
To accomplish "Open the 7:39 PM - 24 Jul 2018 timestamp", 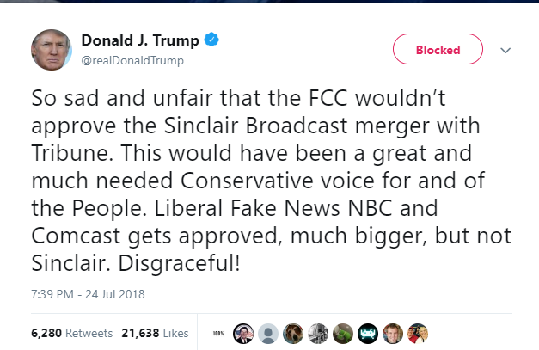I will (88, 294).
